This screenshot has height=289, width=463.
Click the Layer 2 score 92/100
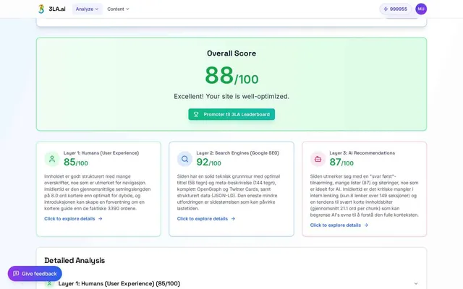click(x=209, y=162)
